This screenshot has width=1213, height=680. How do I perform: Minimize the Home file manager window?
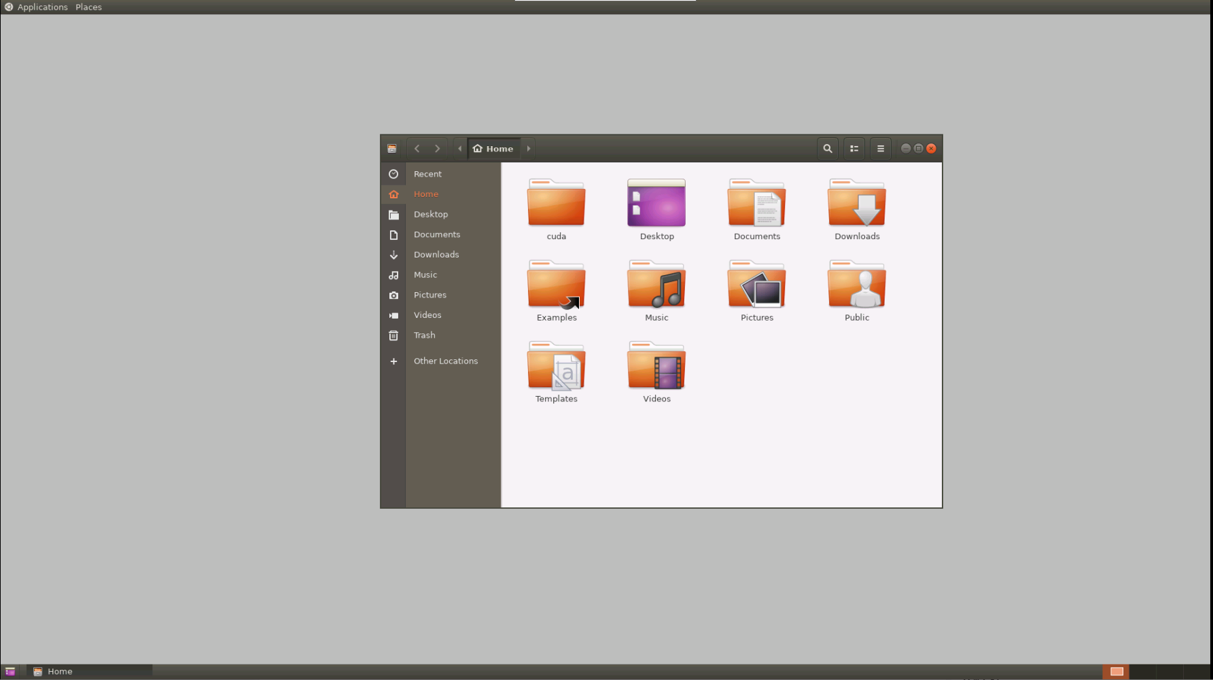point(905,149)
